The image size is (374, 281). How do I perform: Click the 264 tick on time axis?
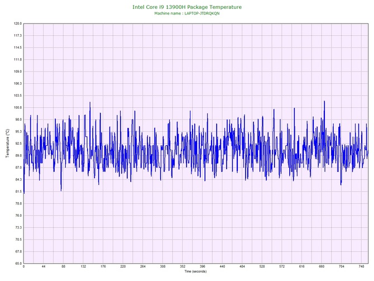[143, 266]
